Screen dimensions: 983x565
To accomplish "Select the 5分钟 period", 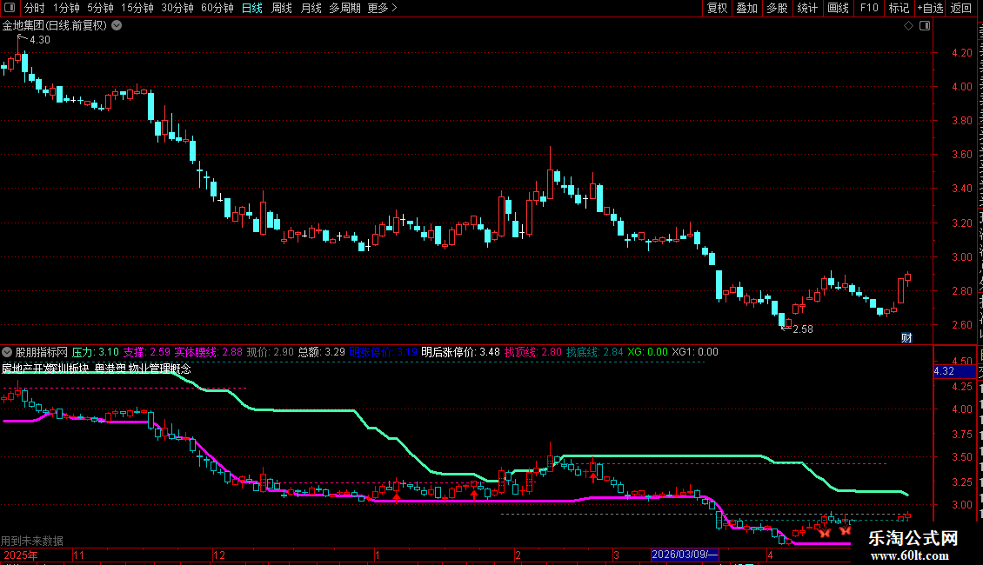I will point(100,8).
